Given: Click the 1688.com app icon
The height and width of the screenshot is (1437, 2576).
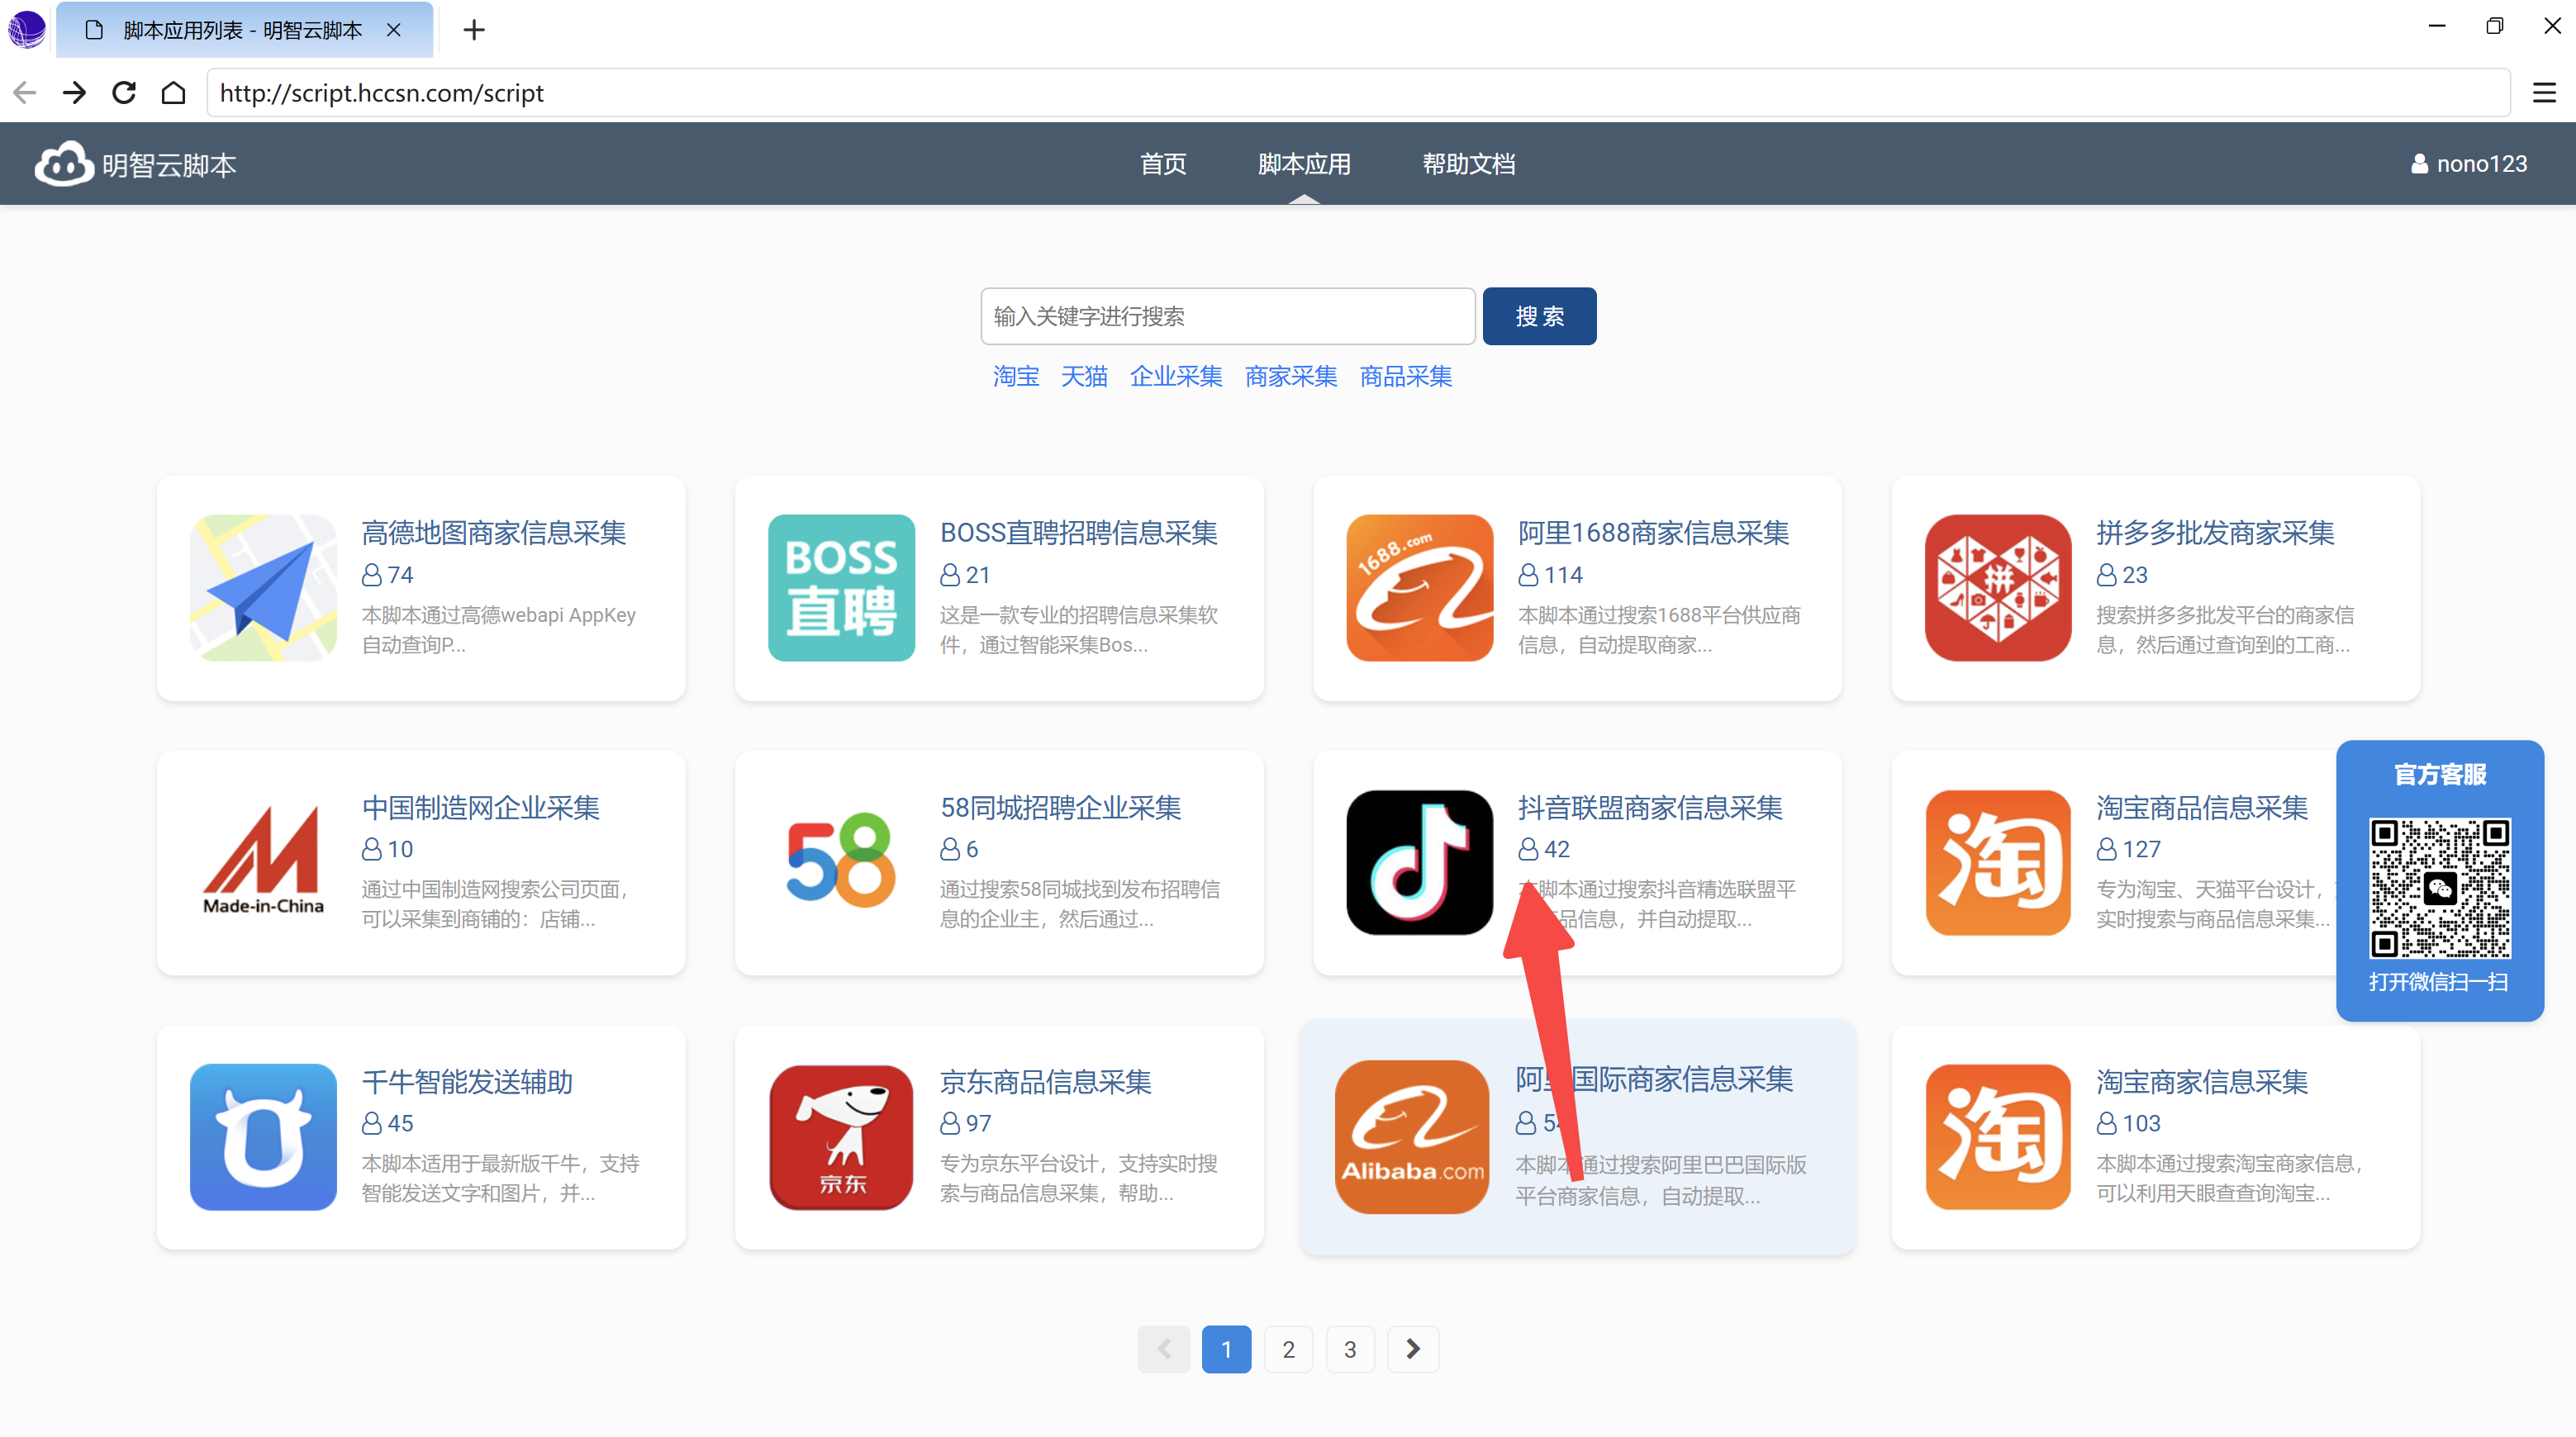Looking at the screenshot, I should click(x=1419, y=587).
